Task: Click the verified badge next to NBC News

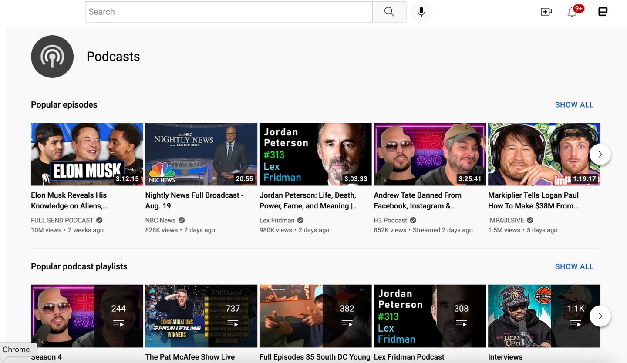Action: (x=182, y=220)
